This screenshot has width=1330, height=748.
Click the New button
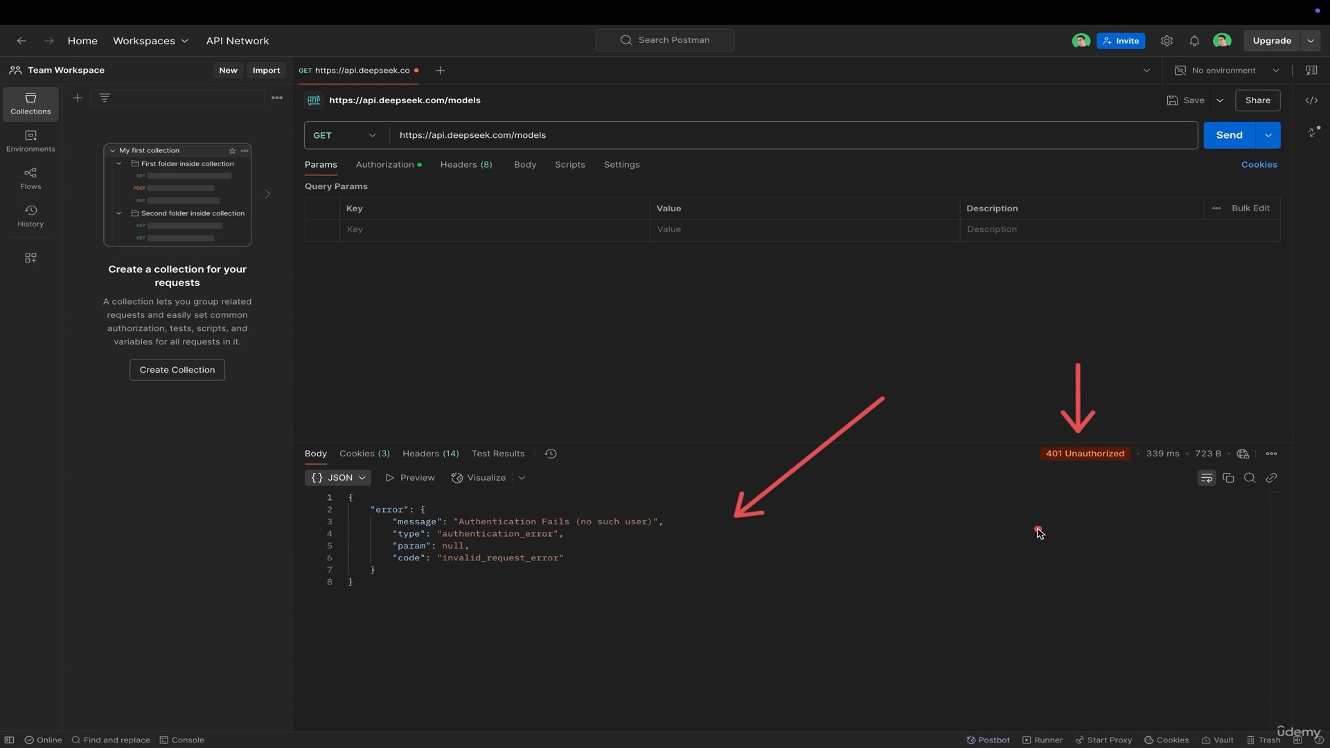tap(228, 71)
